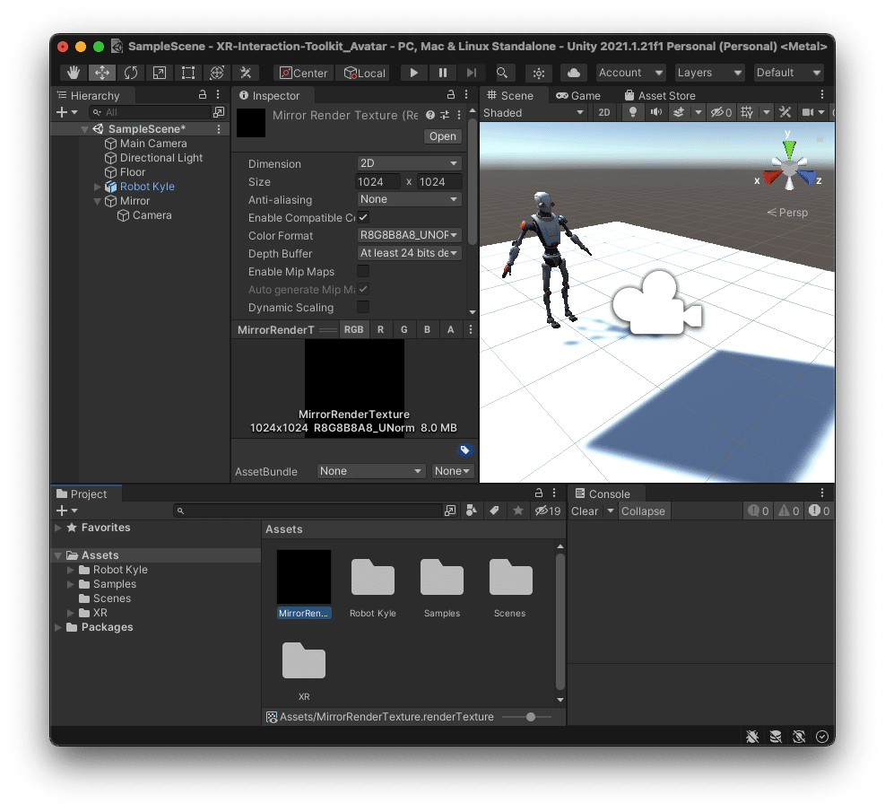Viewport: 885px width, 812px height.
Task: Toggle scene effects icon
Action: [x=679, y=112]
